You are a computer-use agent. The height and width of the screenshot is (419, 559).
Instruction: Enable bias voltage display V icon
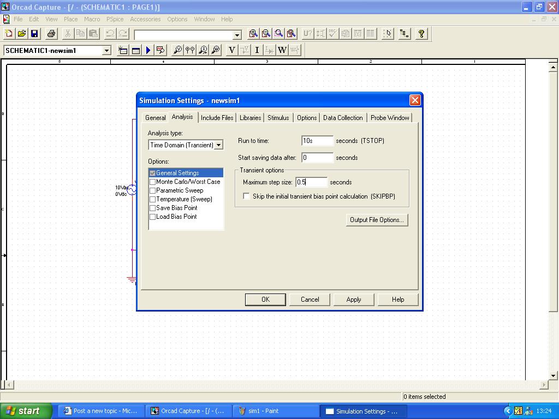tap(231, 50)
